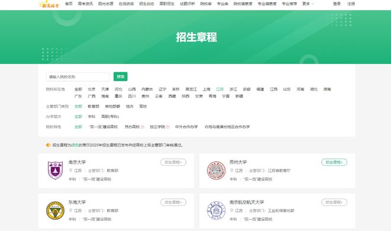This screenshot has width=391, height=231.
Task: Filter by 教育部 department
Action: point(94,107)
